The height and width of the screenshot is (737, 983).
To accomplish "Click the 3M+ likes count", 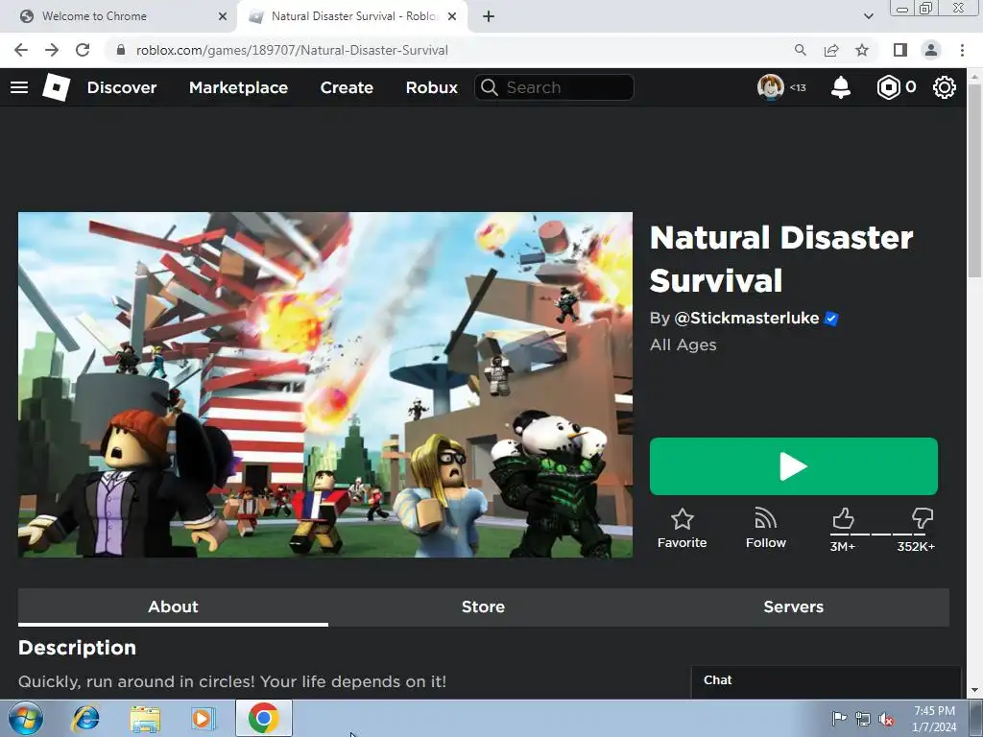I will click(843, 546).
